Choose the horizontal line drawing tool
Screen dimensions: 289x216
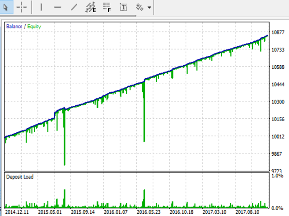point(57,7)
